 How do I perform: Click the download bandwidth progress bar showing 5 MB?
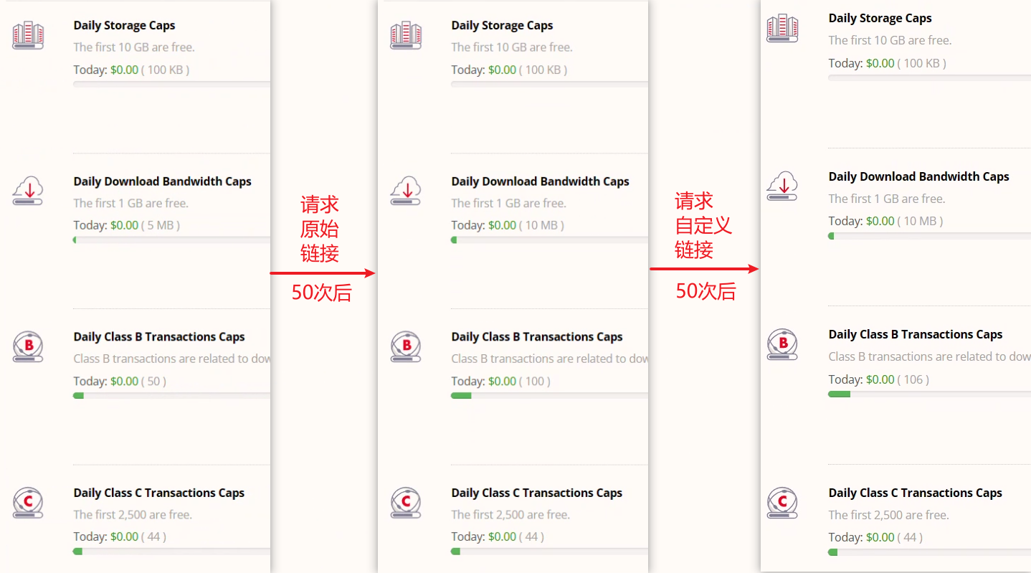click(x=171, y=240)
